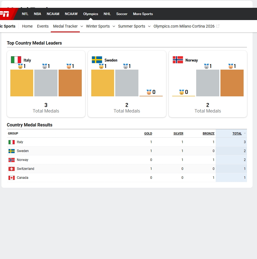This screenshot has height=259, width=257.
Task: Click Norway name in results table
Action: tap(23, 160)
